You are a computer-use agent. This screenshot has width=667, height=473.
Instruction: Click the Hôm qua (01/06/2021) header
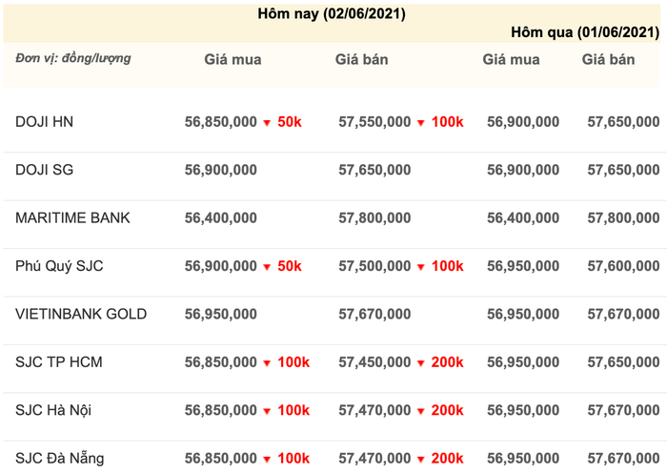(585, 32)
